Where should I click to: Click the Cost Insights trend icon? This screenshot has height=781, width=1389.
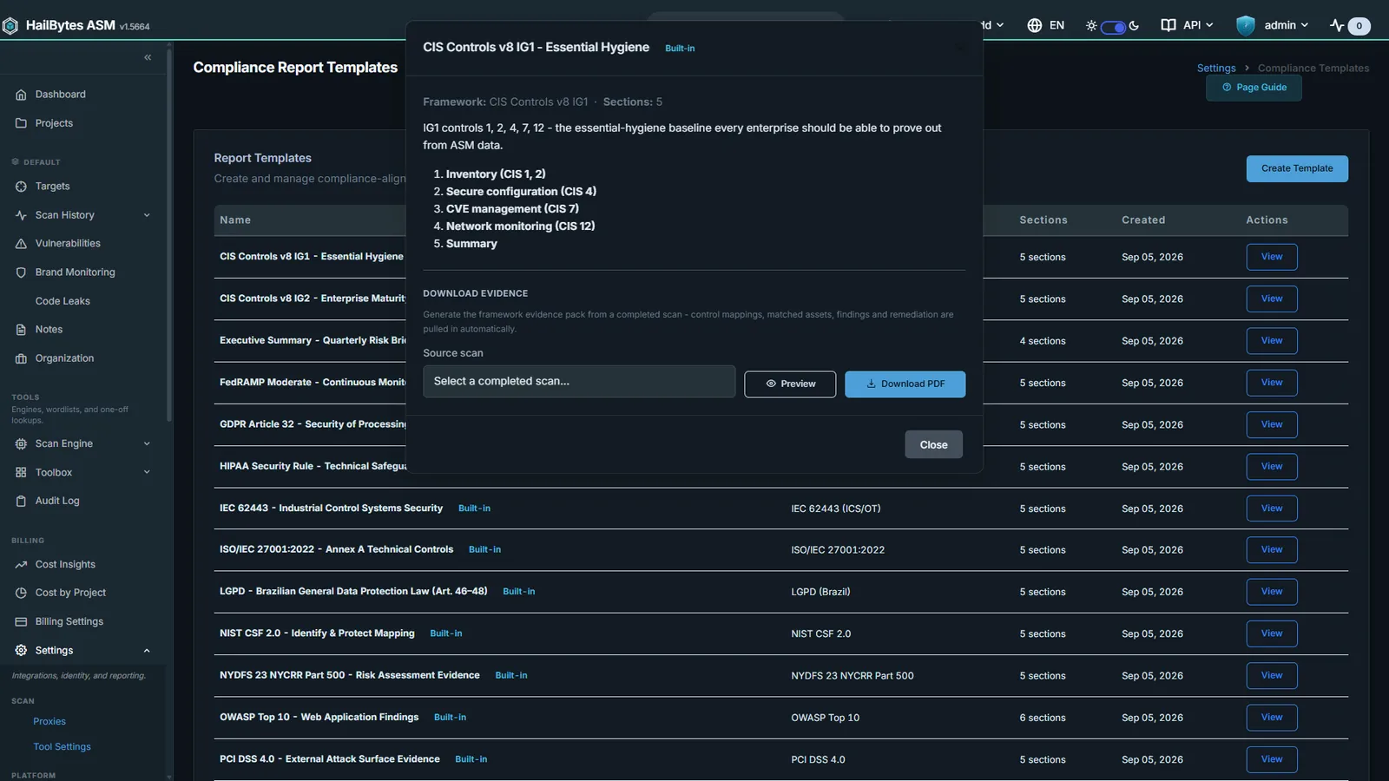(21, 564)
